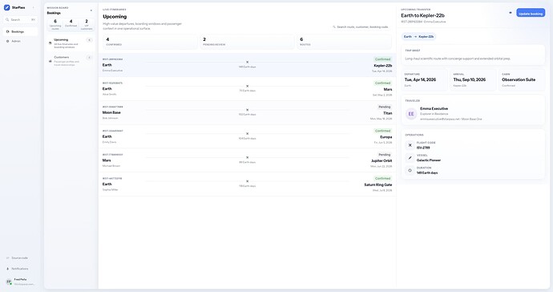This screenshot has height=292, width=553.
Task: Click the Galactic Pioneer vessel name
Action: click(x=429, y=160)
